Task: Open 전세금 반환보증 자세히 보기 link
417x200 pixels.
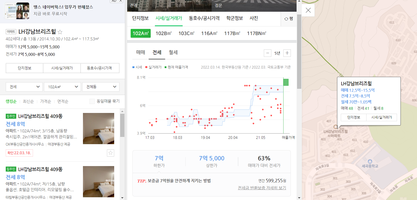Action: (262, 188)
